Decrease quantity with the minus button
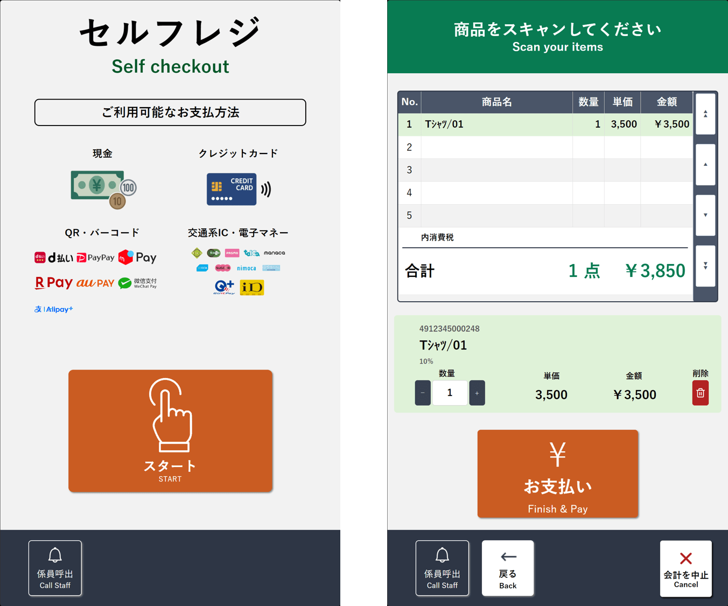728x606 pixels. pyautogui.click(x=423, y=393)
